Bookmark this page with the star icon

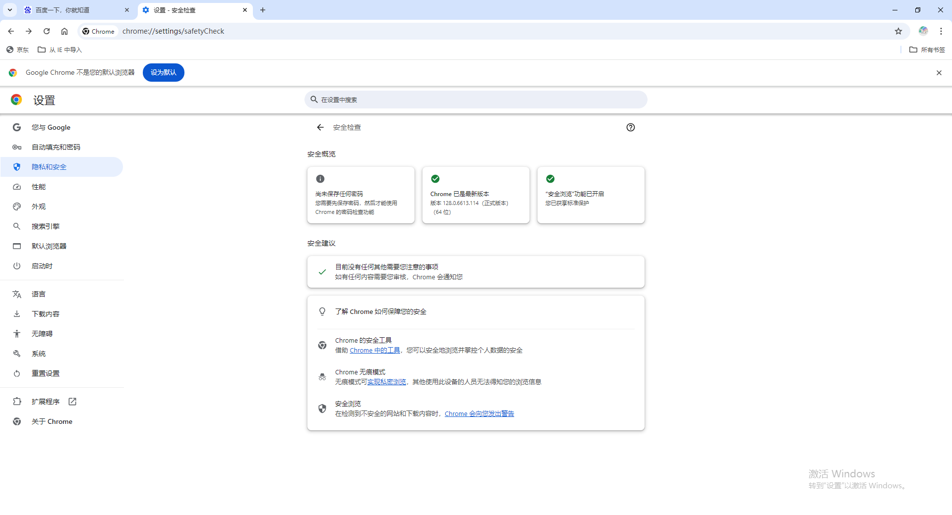click(898, 31)
